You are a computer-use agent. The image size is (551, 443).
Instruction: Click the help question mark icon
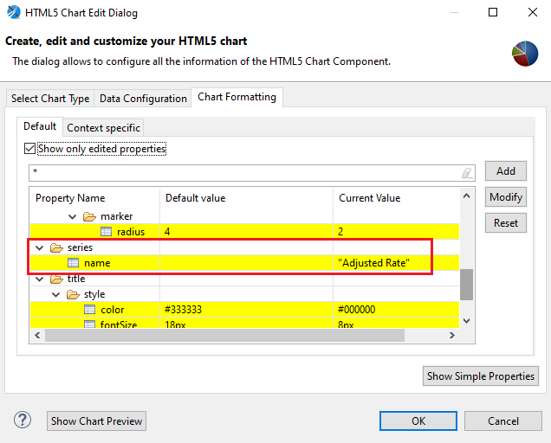(23, 421)
